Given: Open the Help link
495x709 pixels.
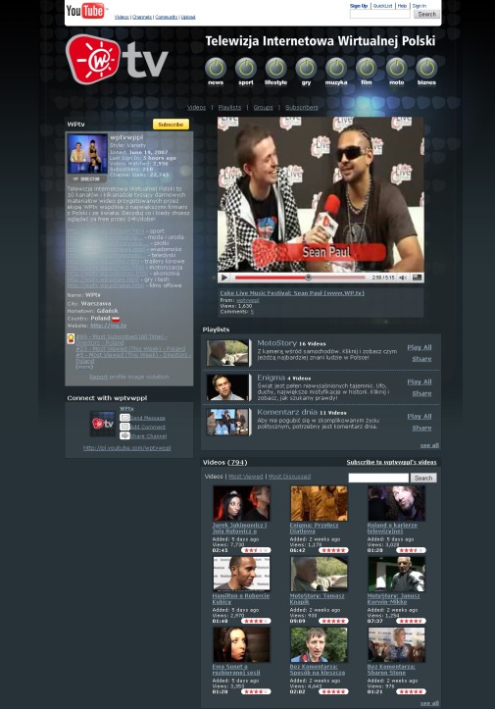Looking at the screenshot, I should pyautogui.click(x=402, y=6).
